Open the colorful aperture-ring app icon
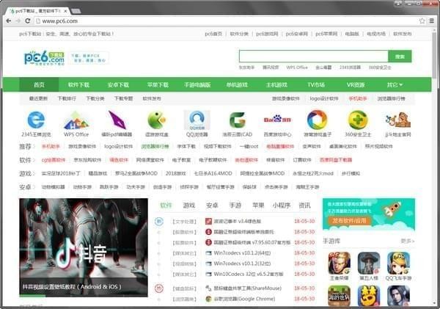The height and width of the screenshot is (309, 440). click(x=317, y=120)
